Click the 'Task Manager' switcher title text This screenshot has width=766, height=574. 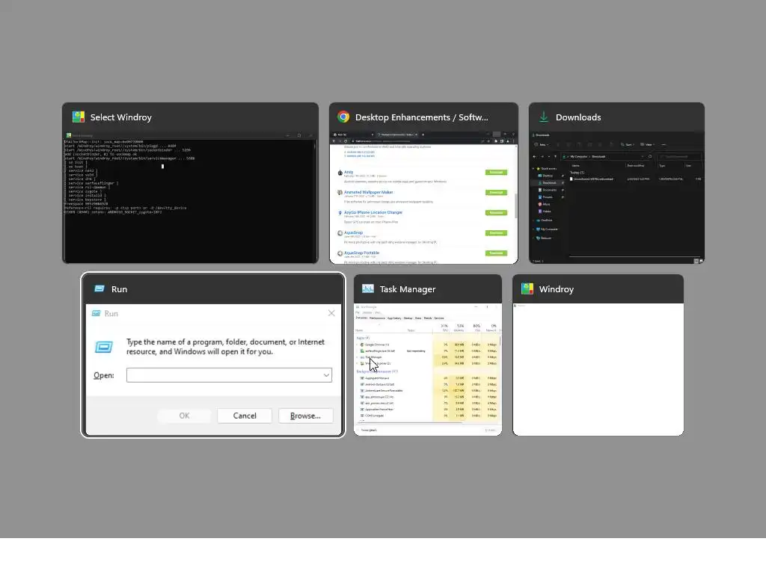click(x=408, y=289)
